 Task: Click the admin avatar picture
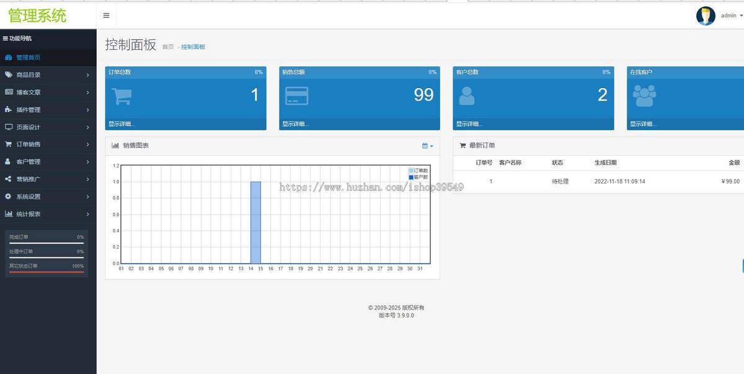tap(706, 16)
